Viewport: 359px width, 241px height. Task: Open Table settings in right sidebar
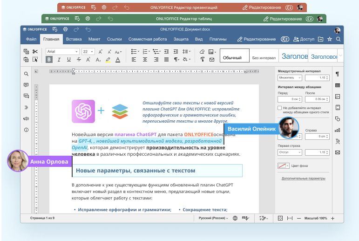[338, 85]
